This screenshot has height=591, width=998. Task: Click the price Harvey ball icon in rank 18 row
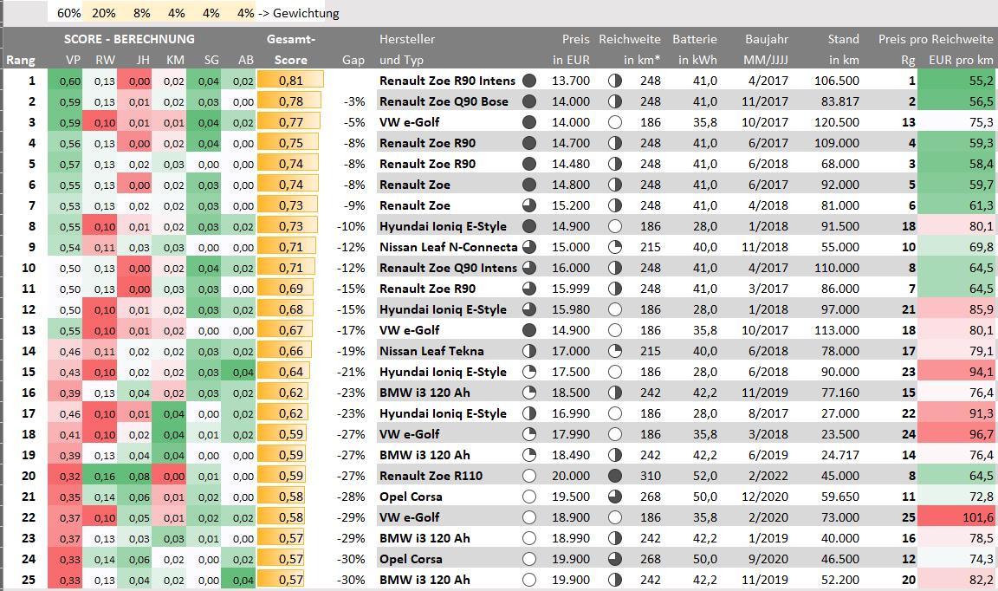point(529,434)
